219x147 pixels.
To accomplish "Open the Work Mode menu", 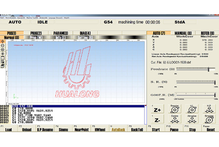I will pos(11,18).
